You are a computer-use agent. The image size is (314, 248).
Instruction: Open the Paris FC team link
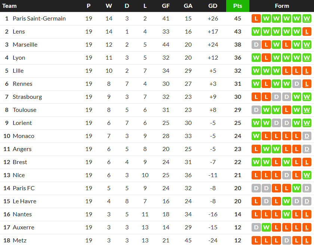24,188
